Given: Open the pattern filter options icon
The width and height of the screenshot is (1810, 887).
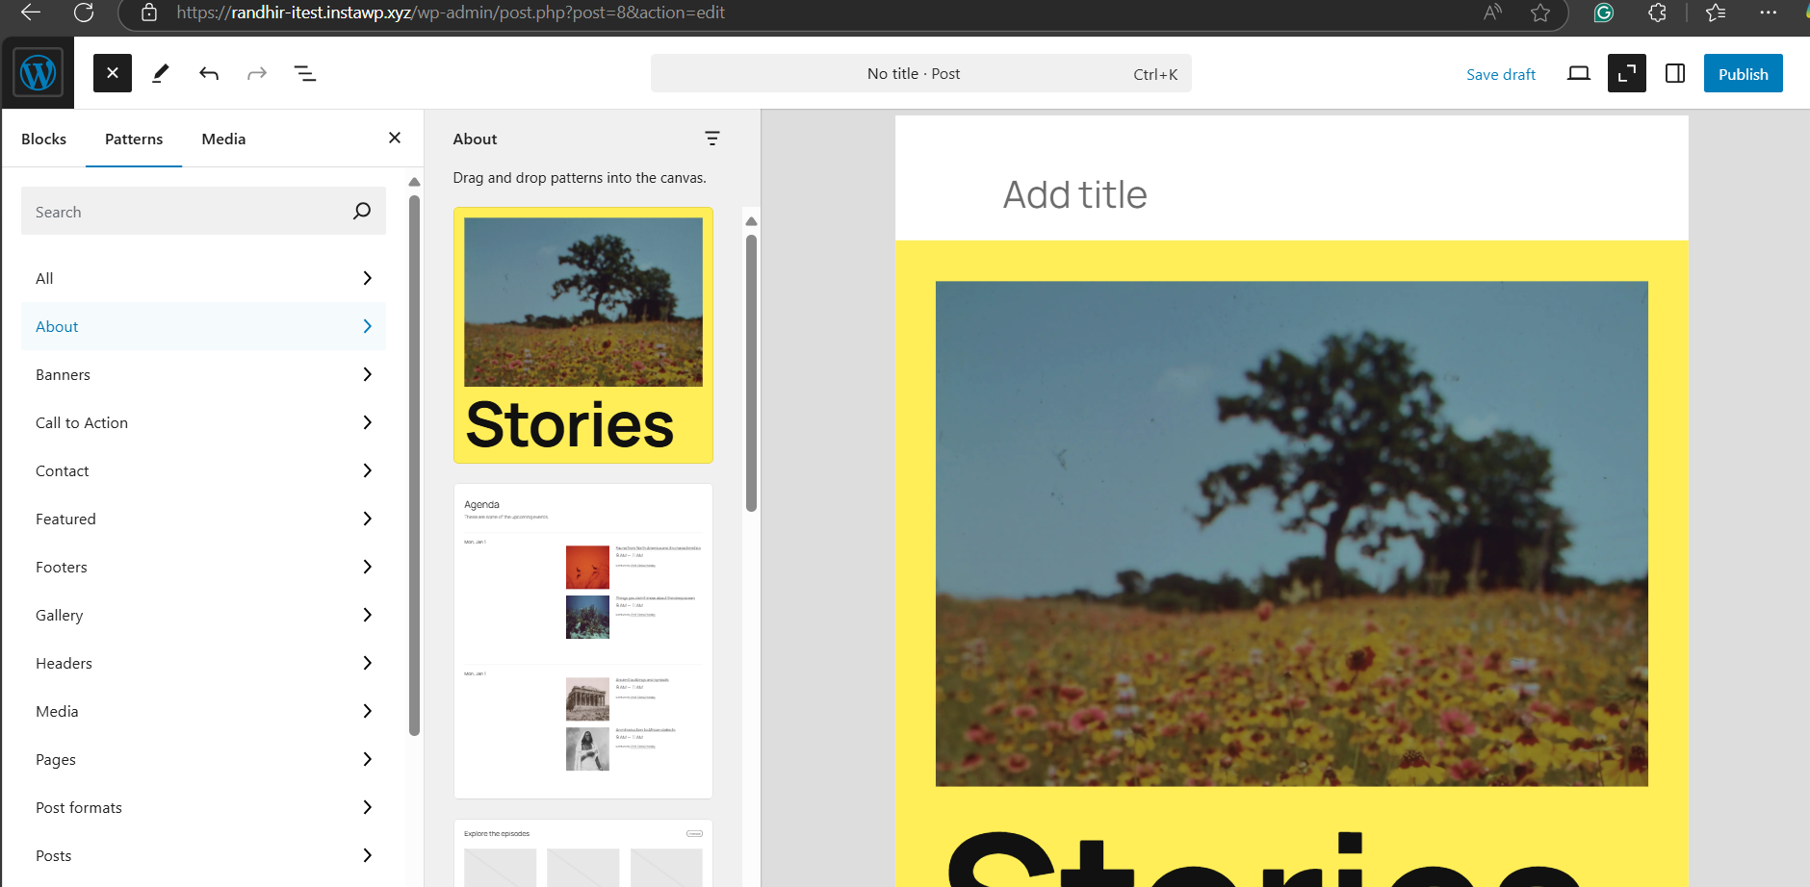Looking at the screenshot, I should 712,139.
